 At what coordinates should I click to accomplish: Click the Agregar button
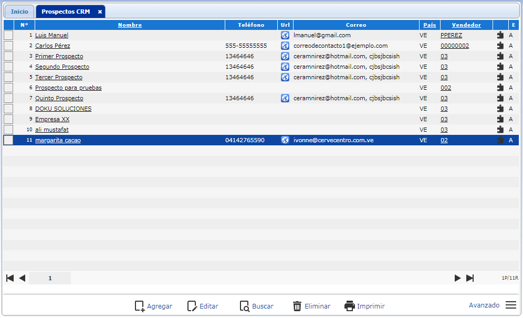point(153,306)
